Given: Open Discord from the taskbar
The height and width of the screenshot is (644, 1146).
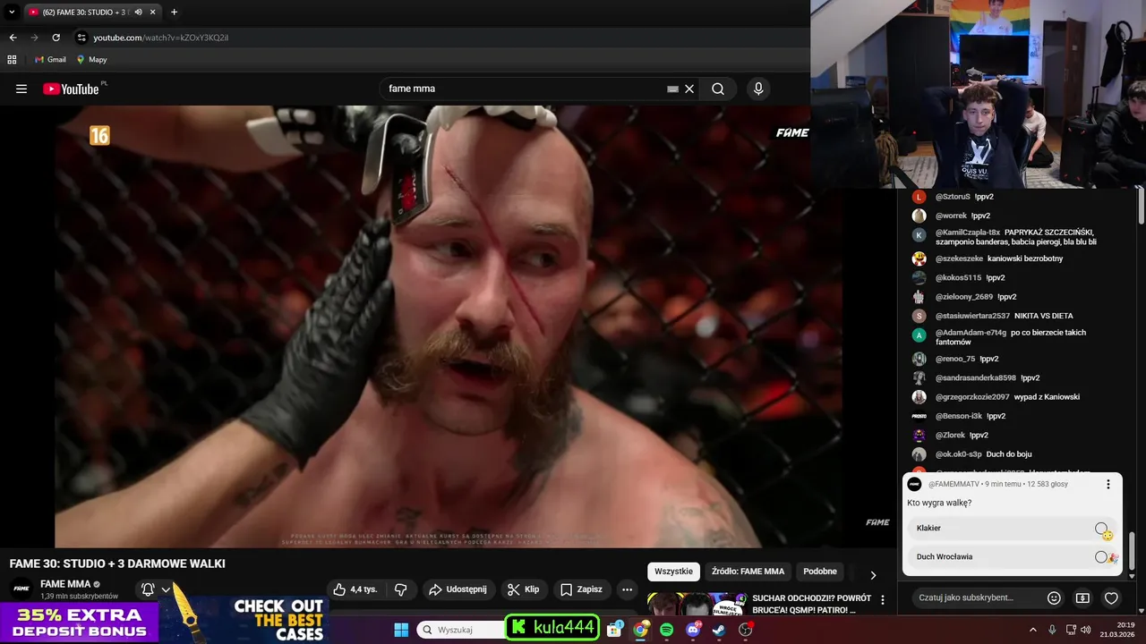Looking at the screenshot, I should click(693, 630).
